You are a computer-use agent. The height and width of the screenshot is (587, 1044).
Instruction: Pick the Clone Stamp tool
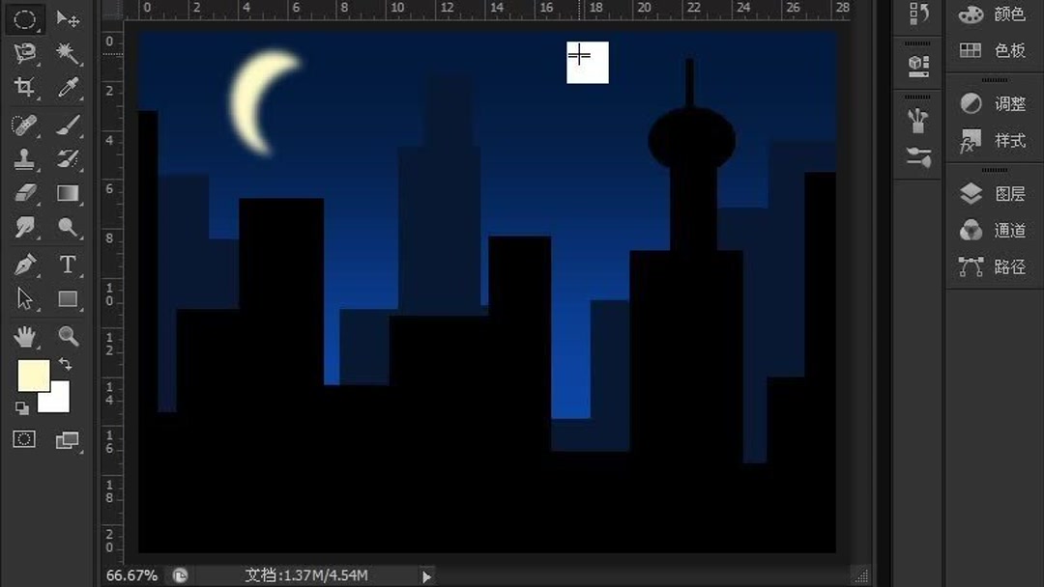pyautogui.click(x=24, y=160)
